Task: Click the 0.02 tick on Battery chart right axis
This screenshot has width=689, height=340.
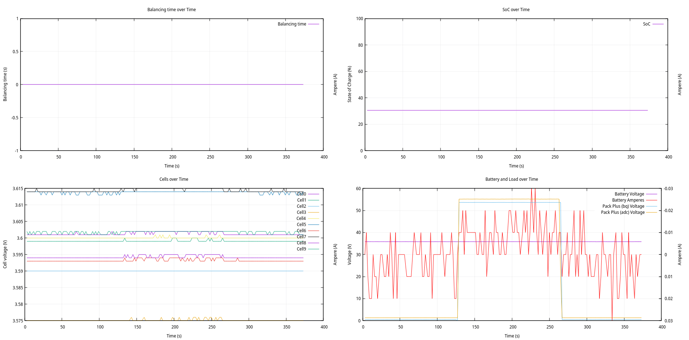Action: 669,299
